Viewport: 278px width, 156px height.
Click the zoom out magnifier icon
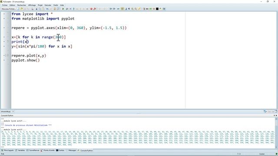click(x=136, y=9)
